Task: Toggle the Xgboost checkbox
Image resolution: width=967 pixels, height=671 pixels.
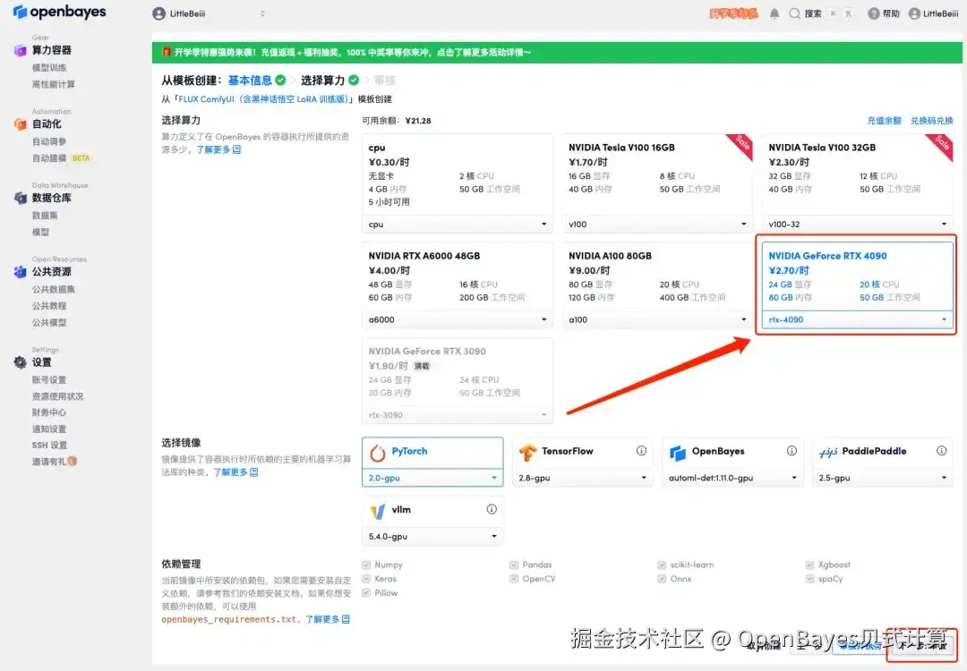Action: pyautogui.click(x=809, y=565)
